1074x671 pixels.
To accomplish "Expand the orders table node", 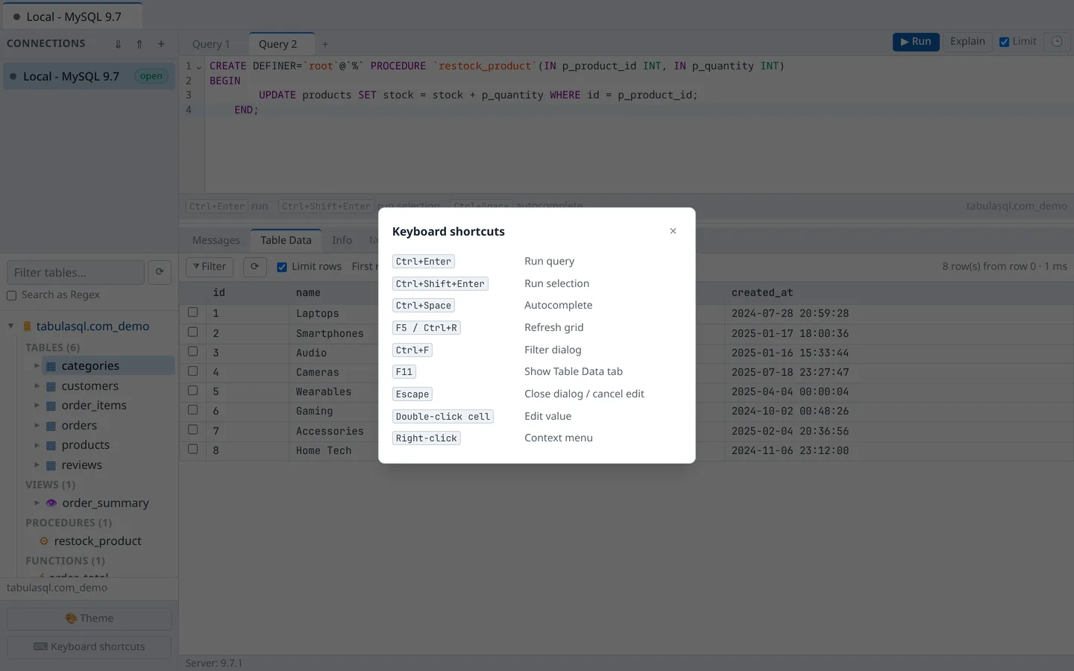I will click(37, 425).
